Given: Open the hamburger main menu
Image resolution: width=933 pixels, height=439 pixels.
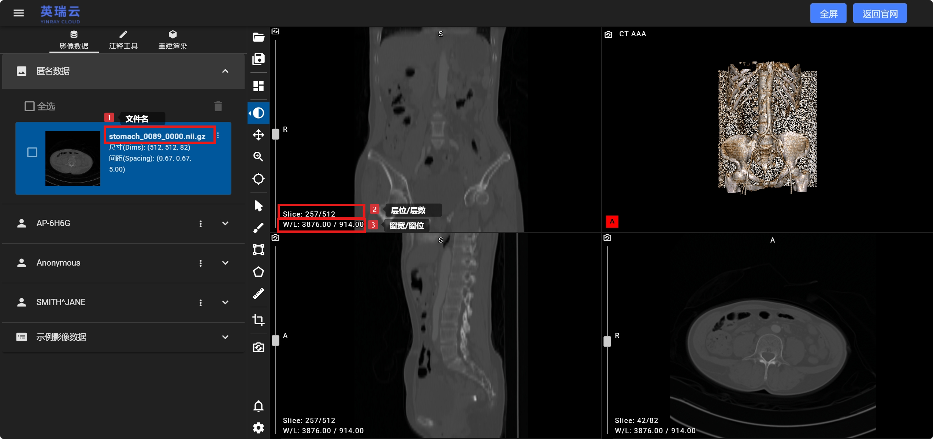Looking at the screenshot, I should (x=19, y=13).
